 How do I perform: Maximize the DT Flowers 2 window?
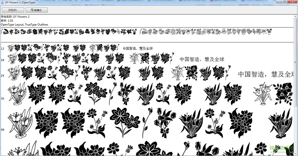pos(285,2)
